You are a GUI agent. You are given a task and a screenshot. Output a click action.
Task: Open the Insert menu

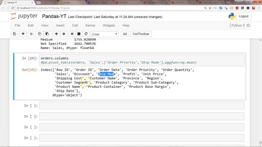tap(60, 25)
